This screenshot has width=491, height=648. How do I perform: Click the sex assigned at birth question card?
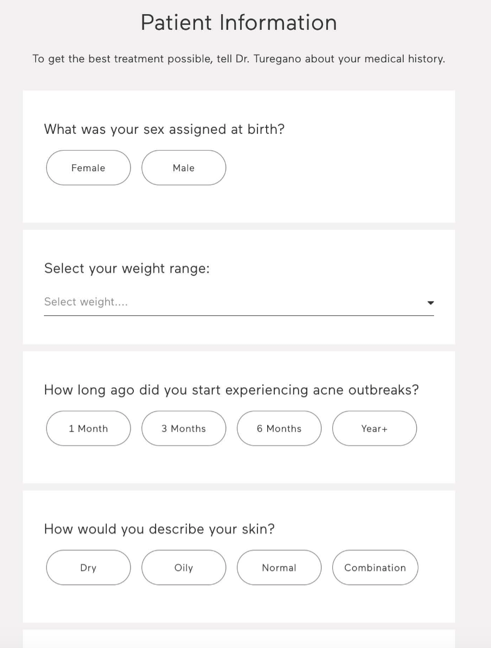tap(238, 157)
